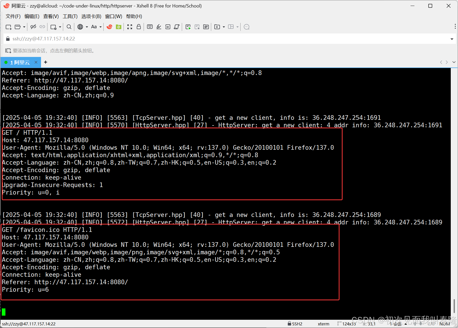458x328 pixels.
Task: Select the '1 阿里云' session tab
Action: click(x=20, y=62)
